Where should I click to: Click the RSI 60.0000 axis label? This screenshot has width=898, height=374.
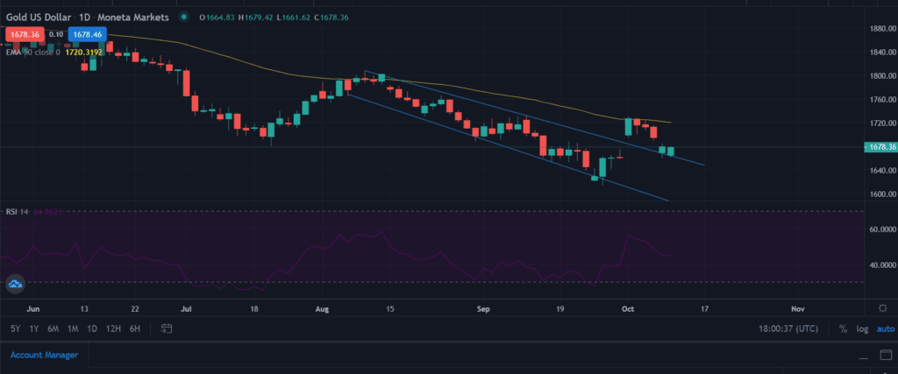[x=882, y=229]
